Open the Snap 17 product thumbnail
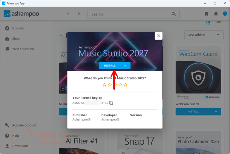230x154 pixels. [140, 142]
